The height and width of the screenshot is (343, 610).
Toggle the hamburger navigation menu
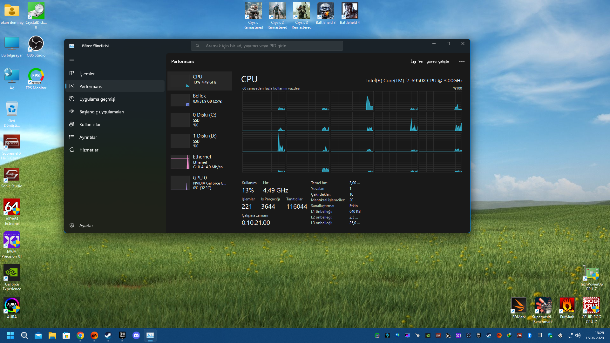click(72, 61)
